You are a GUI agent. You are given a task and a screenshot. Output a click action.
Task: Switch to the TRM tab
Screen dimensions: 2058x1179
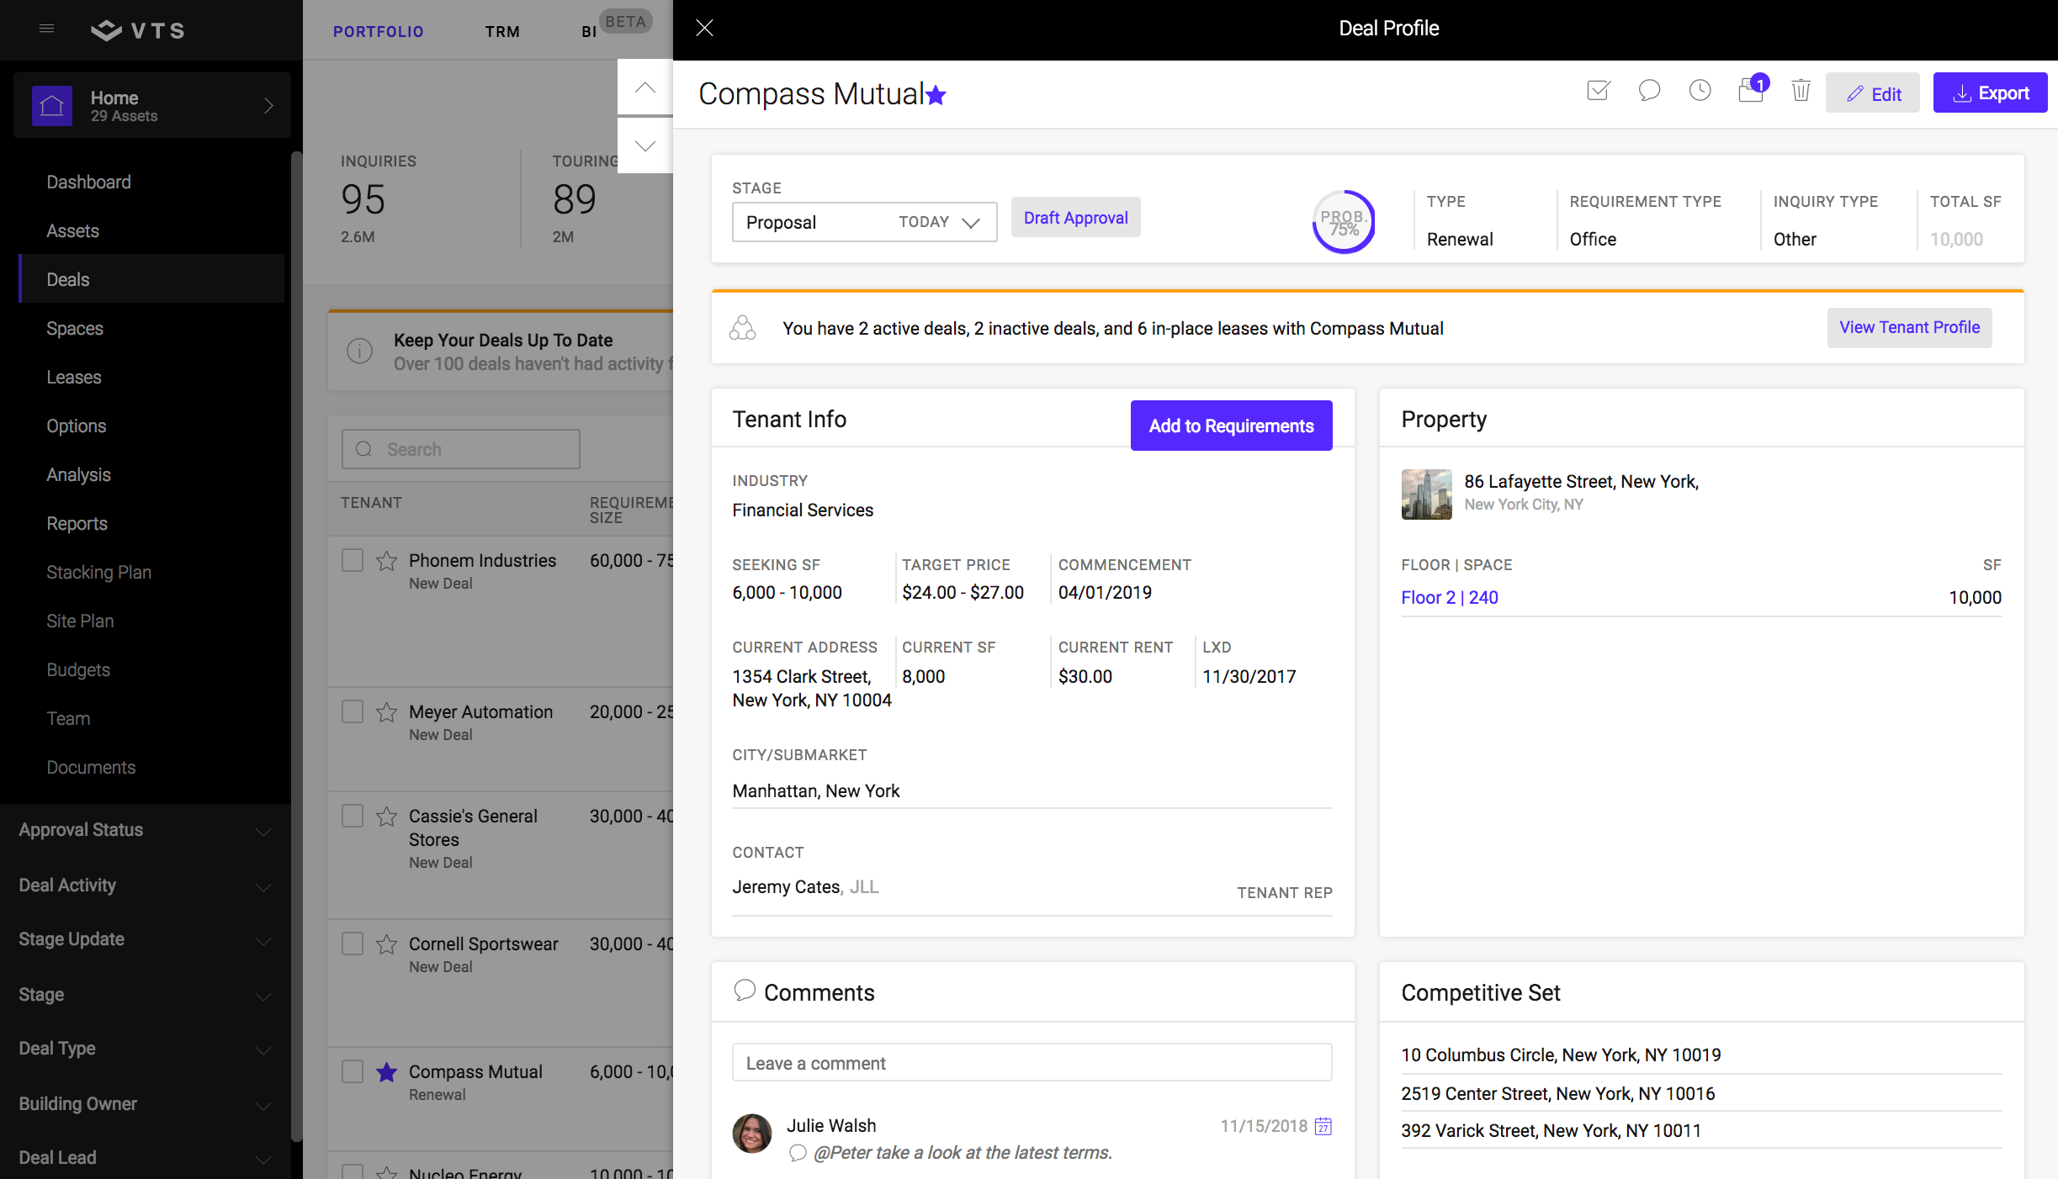(502, 32)
